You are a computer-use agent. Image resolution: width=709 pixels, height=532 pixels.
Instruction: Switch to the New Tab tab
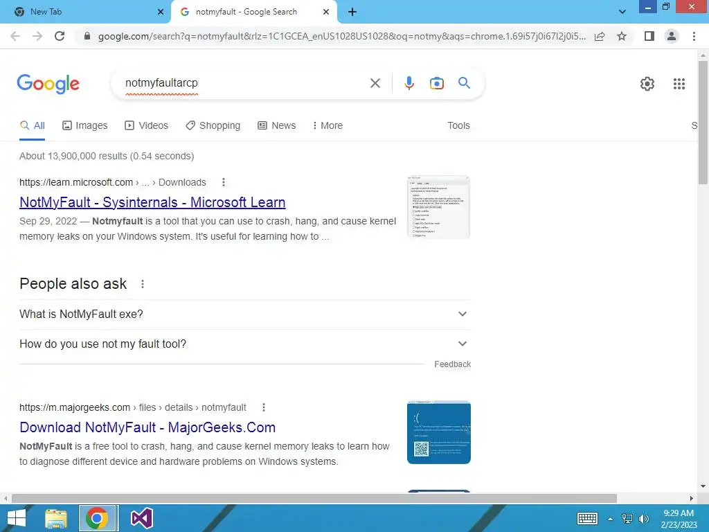pos(85,12)
